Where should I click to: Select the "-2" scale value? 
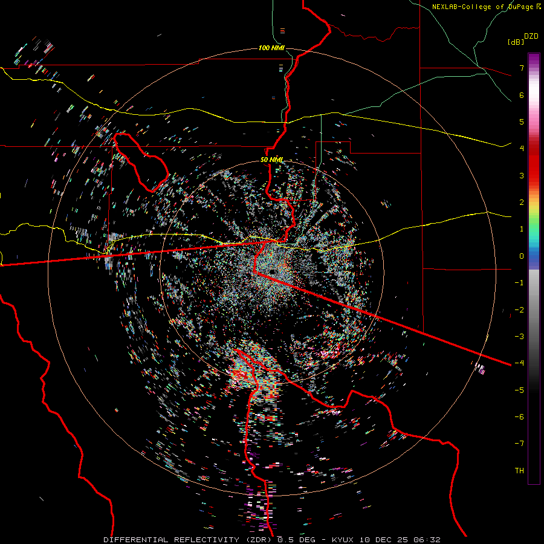[x=519, y=310]
